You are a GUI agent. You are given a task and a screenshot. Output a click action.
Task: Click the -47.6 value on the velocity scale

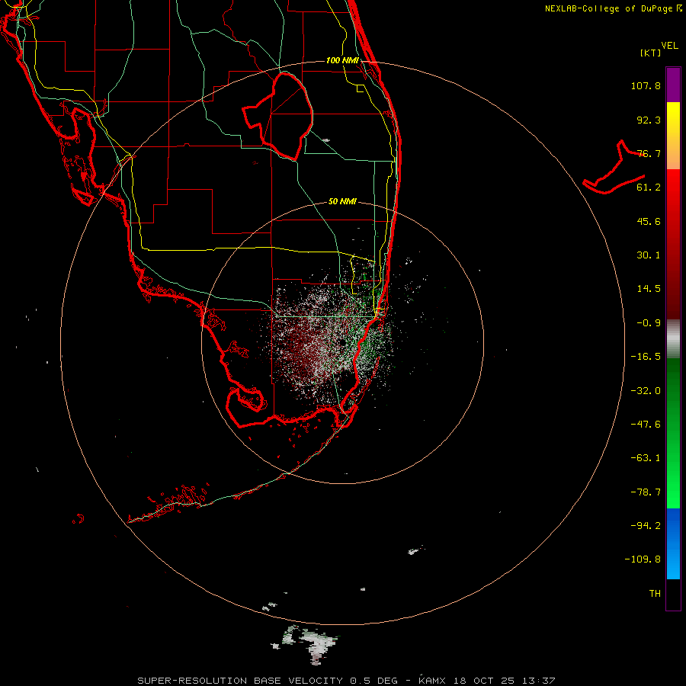[646, 425]
